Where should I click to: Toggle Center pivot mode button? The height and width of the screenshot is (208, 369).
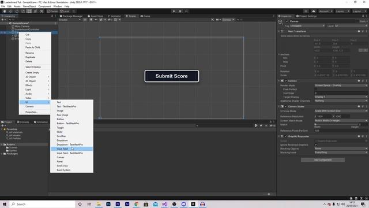[x=52, y=12]
